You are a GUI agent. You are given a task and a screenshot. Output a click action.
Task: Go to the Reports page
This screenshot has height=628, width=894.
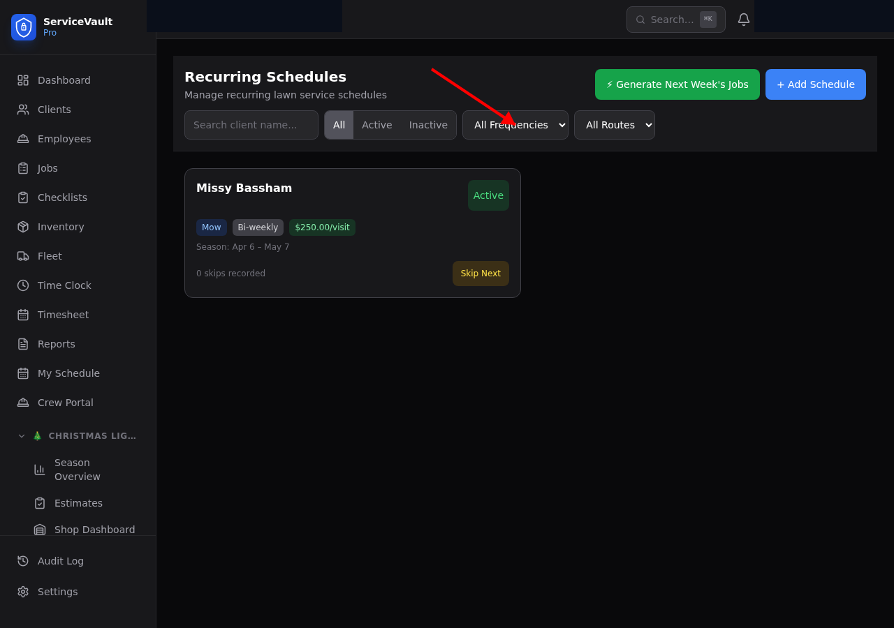(56, 343)
